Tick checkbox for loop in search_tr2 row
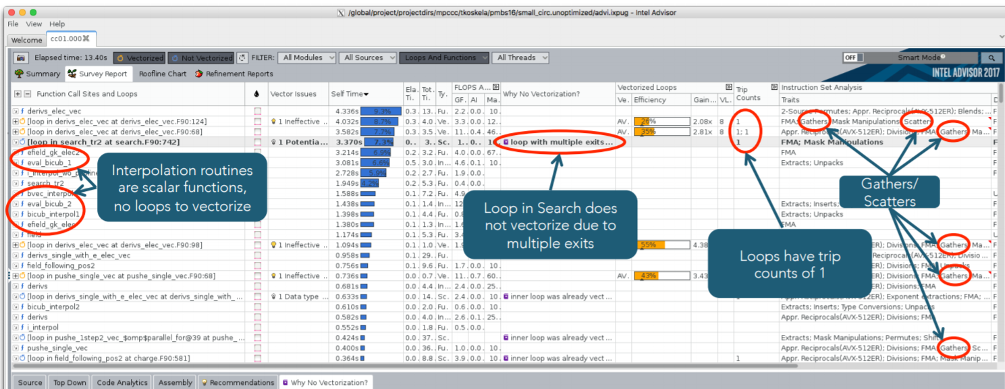The height and width of the screenshot is (389, 1005). pyautogui.click(x=257, y=142)
